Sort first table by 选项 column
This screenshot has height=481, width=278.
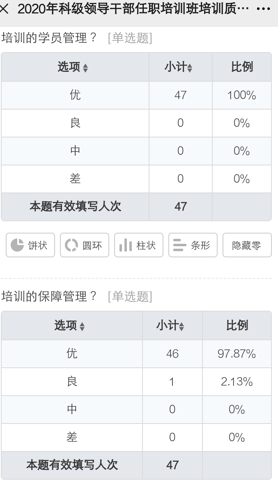73,67
